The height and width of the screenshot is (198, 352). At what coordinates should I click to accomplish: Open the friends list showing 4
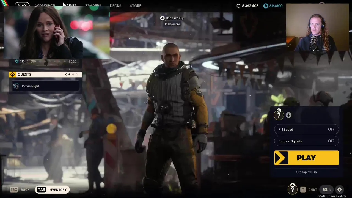(326, 189)
